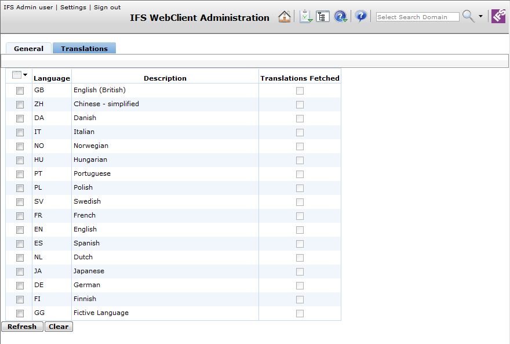Click the Clear button
This screenshot has width=510, height=344.
[x=59, y=327]
